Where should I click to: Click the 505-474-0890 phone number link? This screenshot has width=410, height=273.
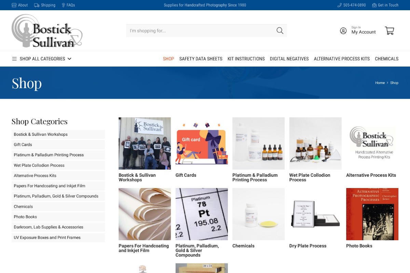point(355,5)
